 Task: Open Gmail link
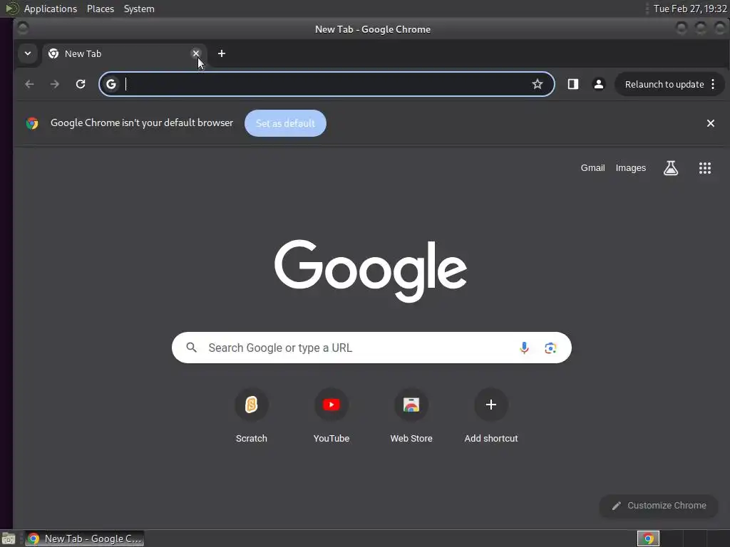click(x=592, y=168)
